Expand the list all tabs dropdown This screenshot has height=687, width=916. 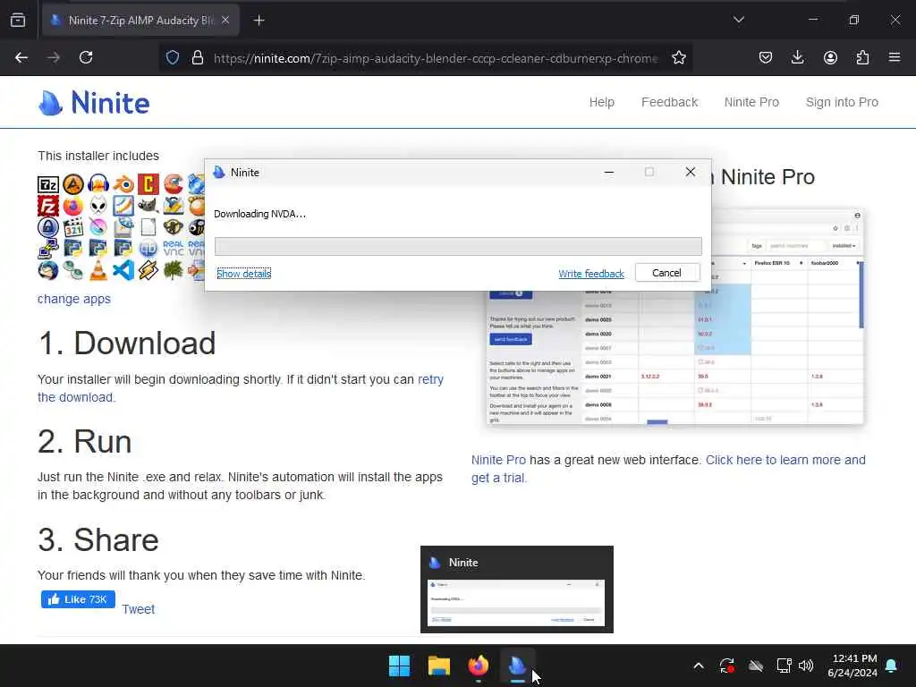pyautogui.click(x=738, y=20)
